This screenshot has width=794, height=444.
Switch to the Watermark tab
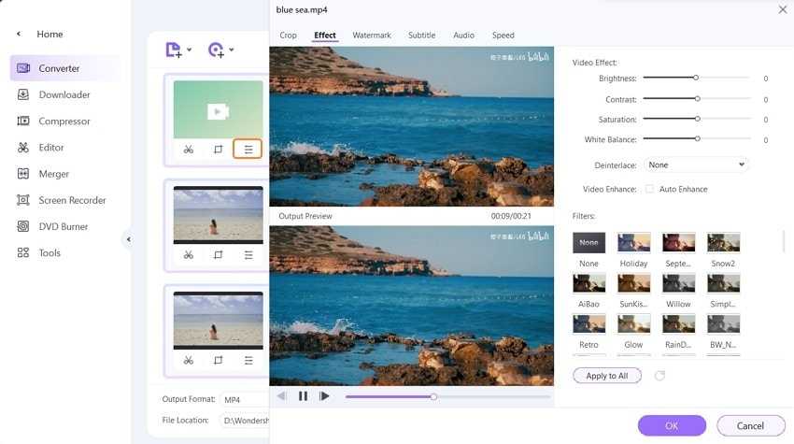[x=372, y=36]
